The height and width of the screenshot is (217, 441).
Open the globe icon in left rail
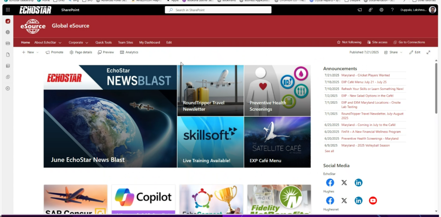point(8,32)
